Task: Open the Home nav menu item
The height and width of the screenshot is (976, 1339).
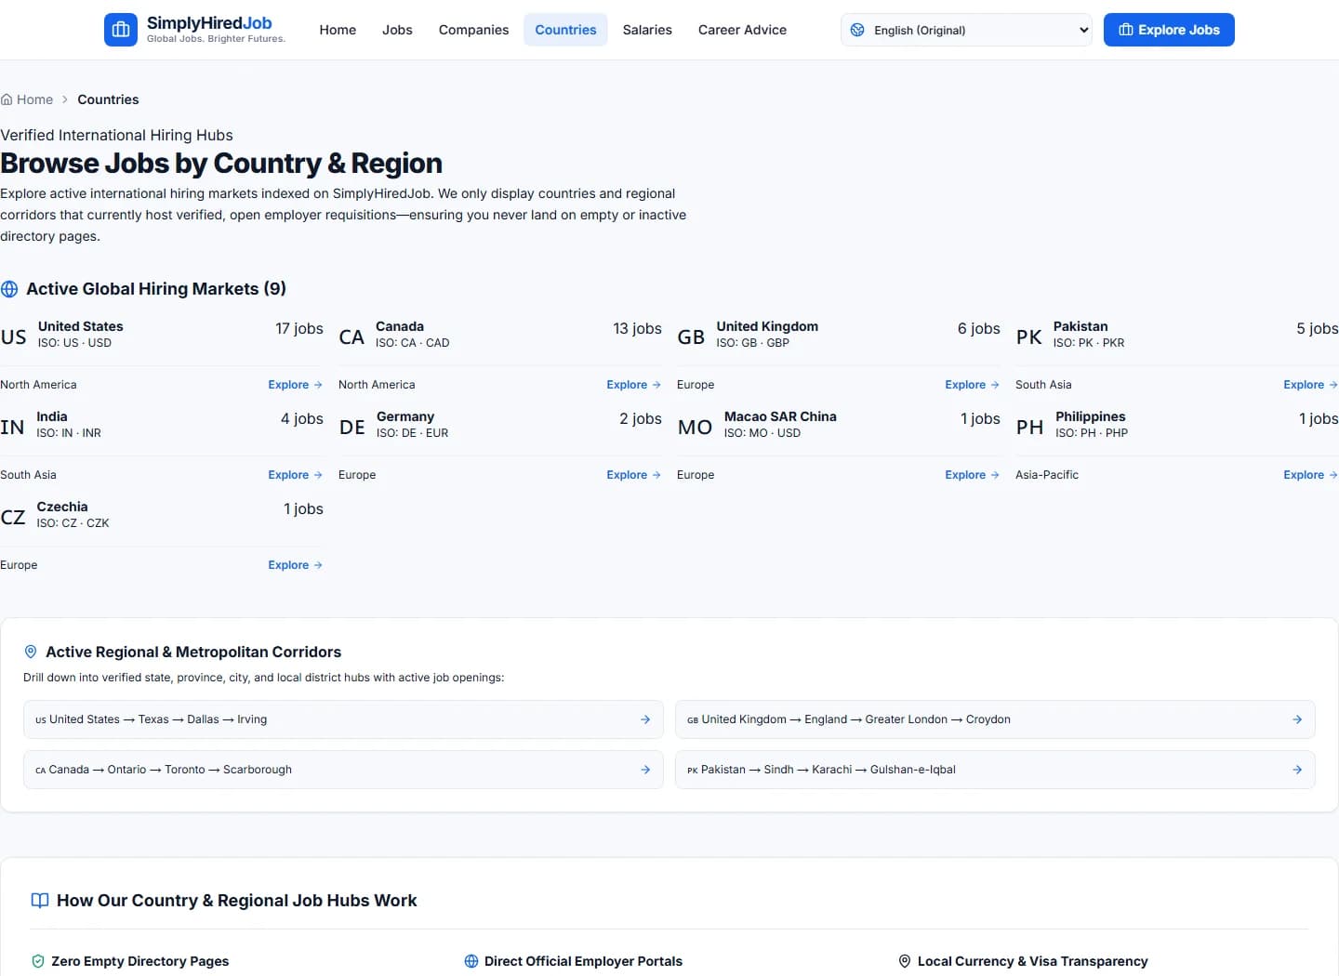Action: 338,30
